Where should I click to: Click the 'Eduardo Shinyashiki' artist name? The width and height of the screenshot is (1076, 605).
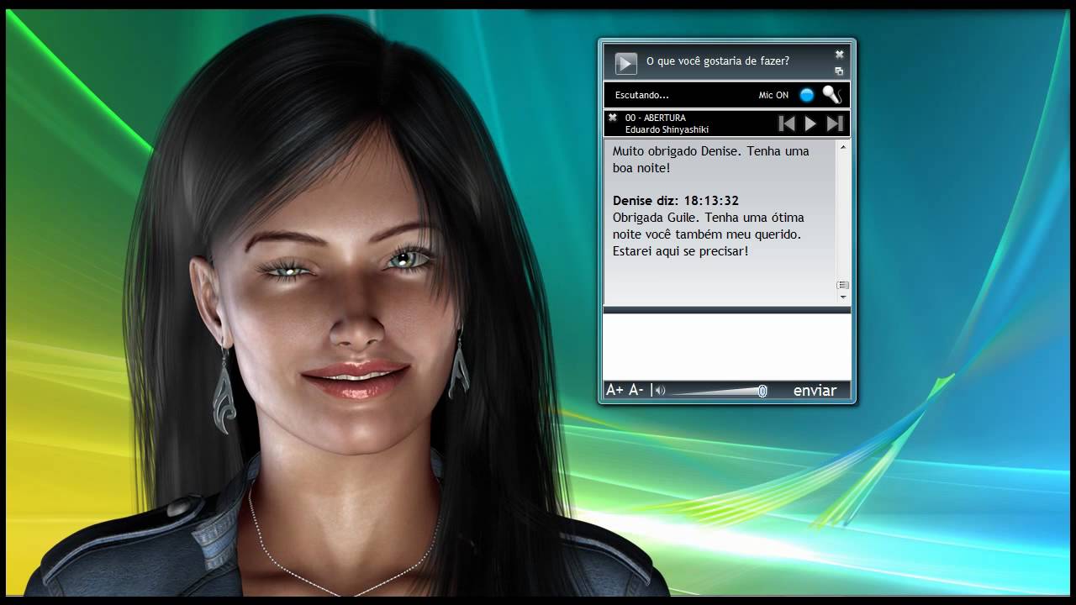point(667,129)
